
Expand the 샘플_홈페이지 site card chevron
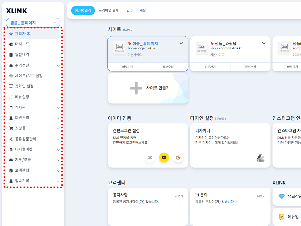pyautogui.click(x=181, y=43)
